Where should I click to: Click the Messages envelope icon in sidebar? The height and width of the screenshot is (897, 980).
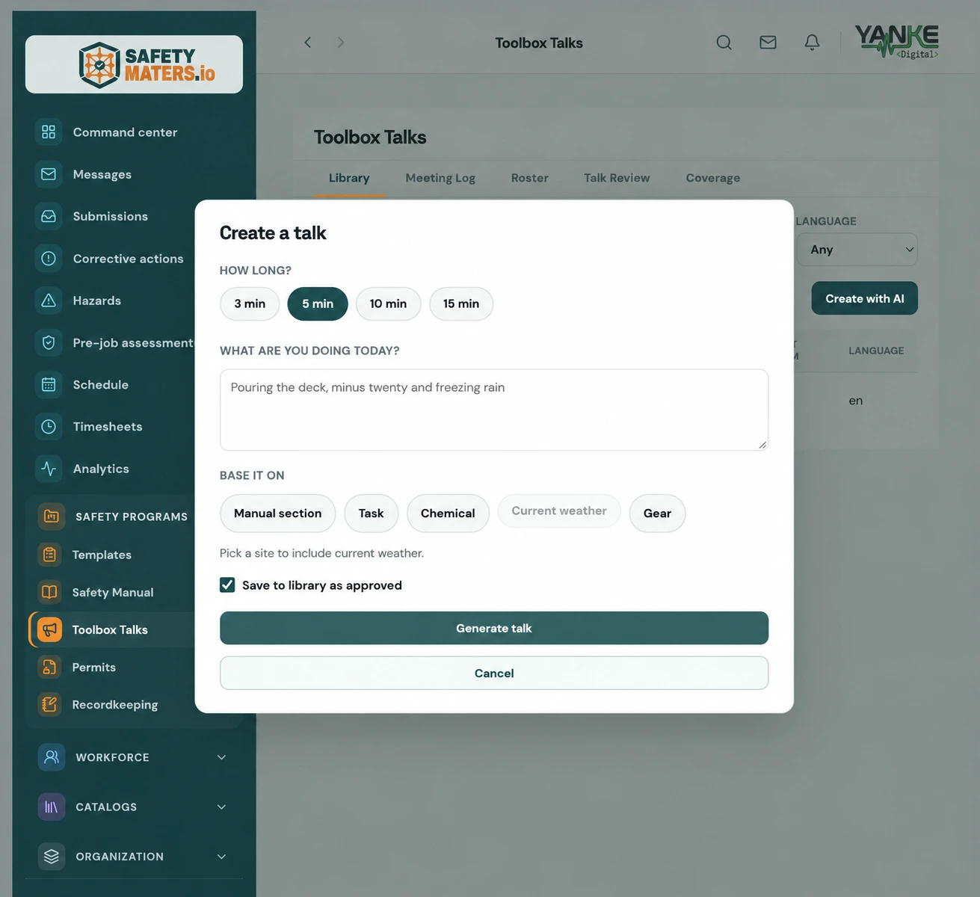coord(49,174)
